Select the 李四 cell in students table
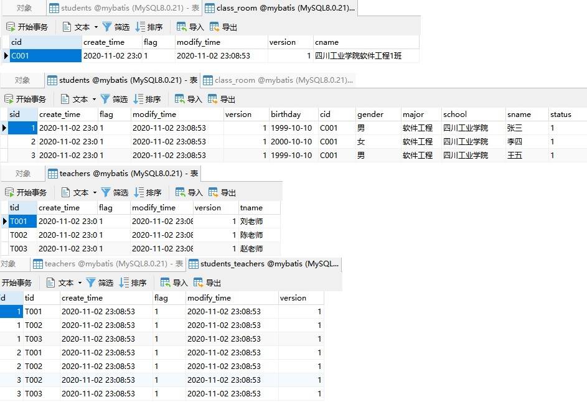 pyautogui.click(x=514, y=142)
